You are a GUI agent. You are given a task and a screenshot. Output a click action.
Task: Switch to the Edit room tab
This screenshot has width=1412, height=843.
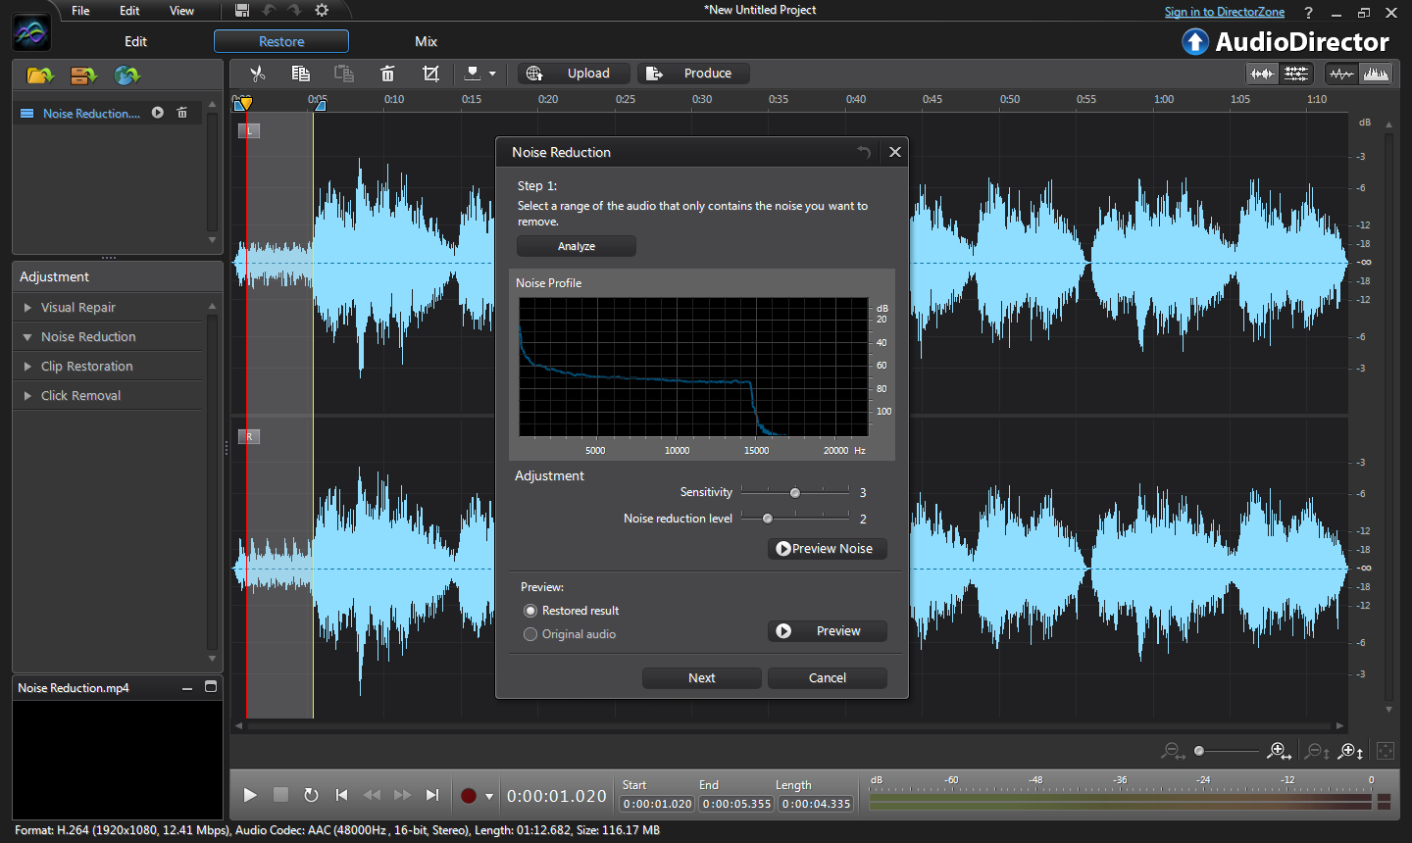pyautogui.click(x=135, y=41)
